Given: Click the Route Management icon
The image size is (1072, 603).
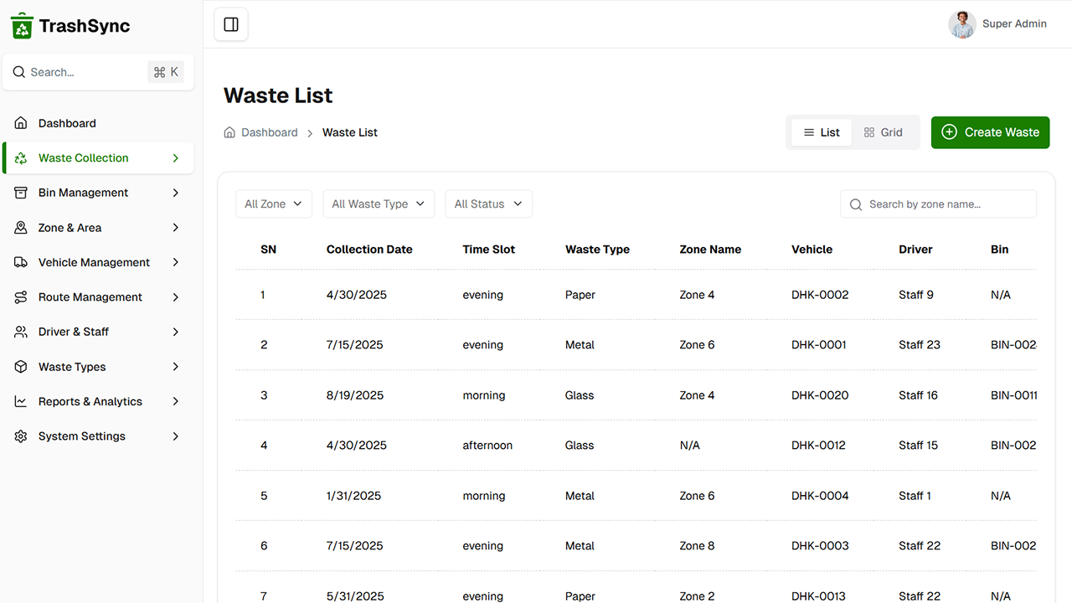Looking at the screenshot, I should pos(20,296).
